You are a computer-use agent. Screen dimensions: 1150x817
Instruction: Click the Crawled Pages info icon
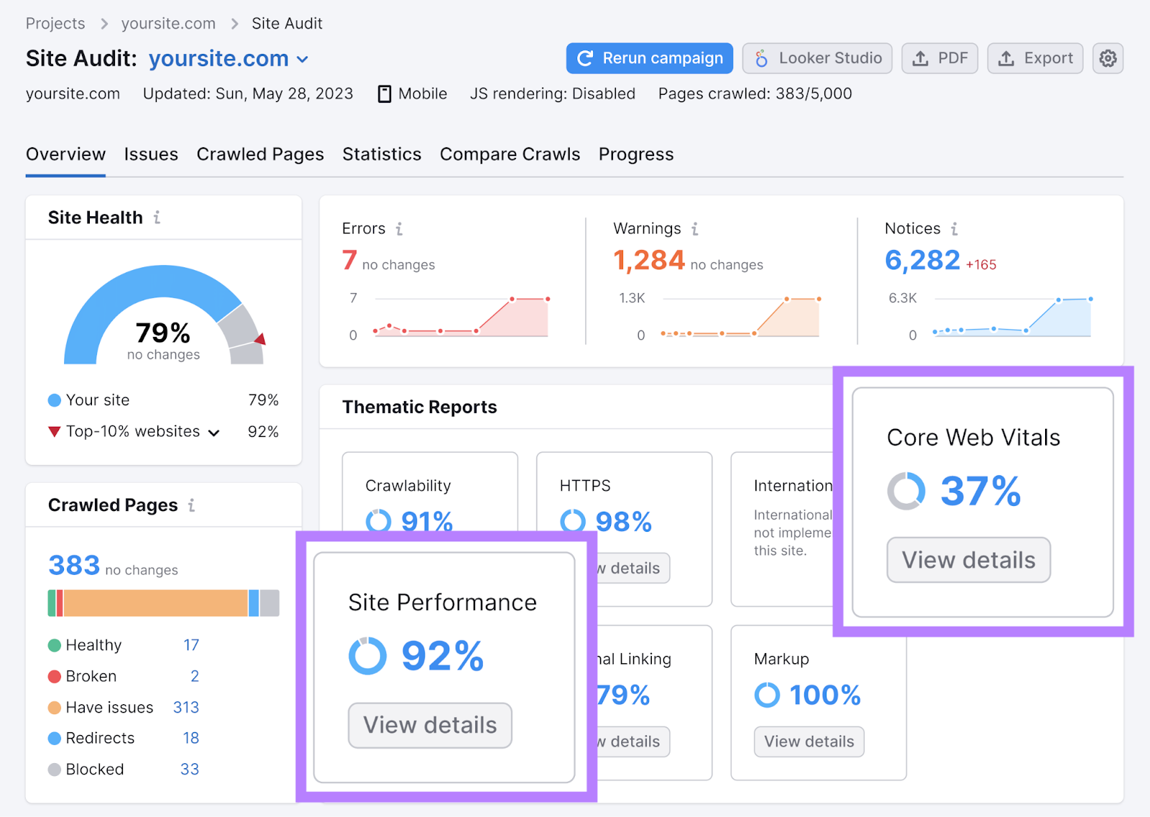tap(191, 505)
